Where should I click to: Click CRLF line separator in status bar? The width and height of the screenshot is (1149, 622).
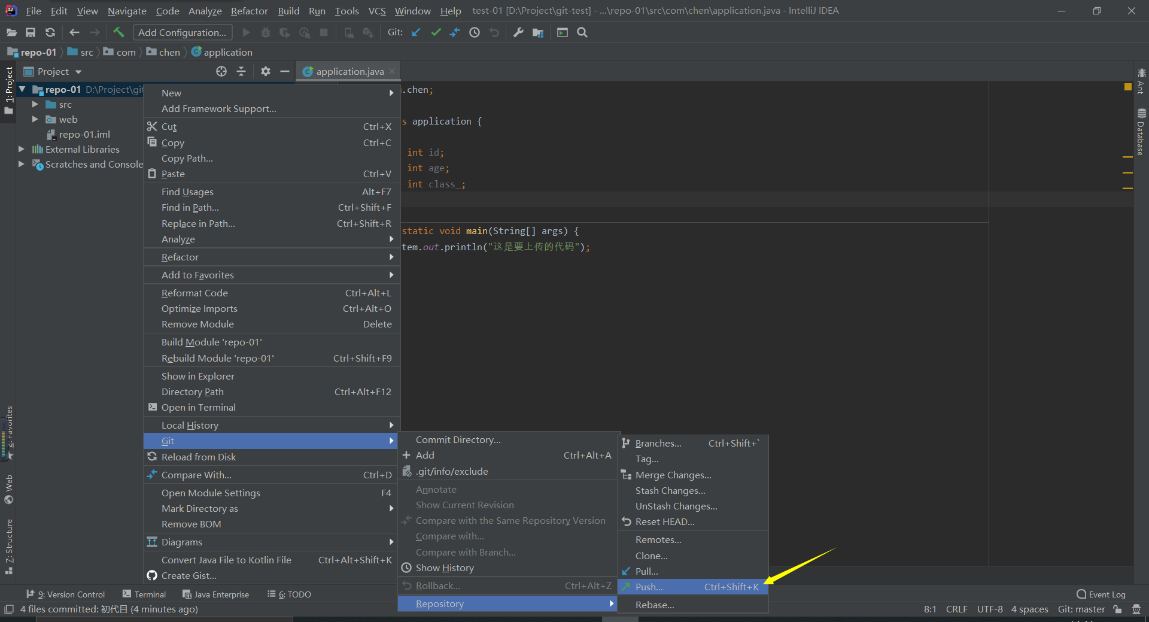tap(956, 609)
